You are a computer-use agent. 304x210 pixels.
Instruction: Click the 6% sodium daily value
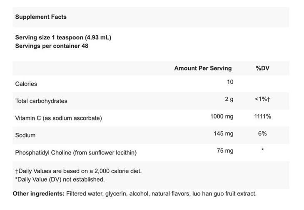[x=262, y=134]
